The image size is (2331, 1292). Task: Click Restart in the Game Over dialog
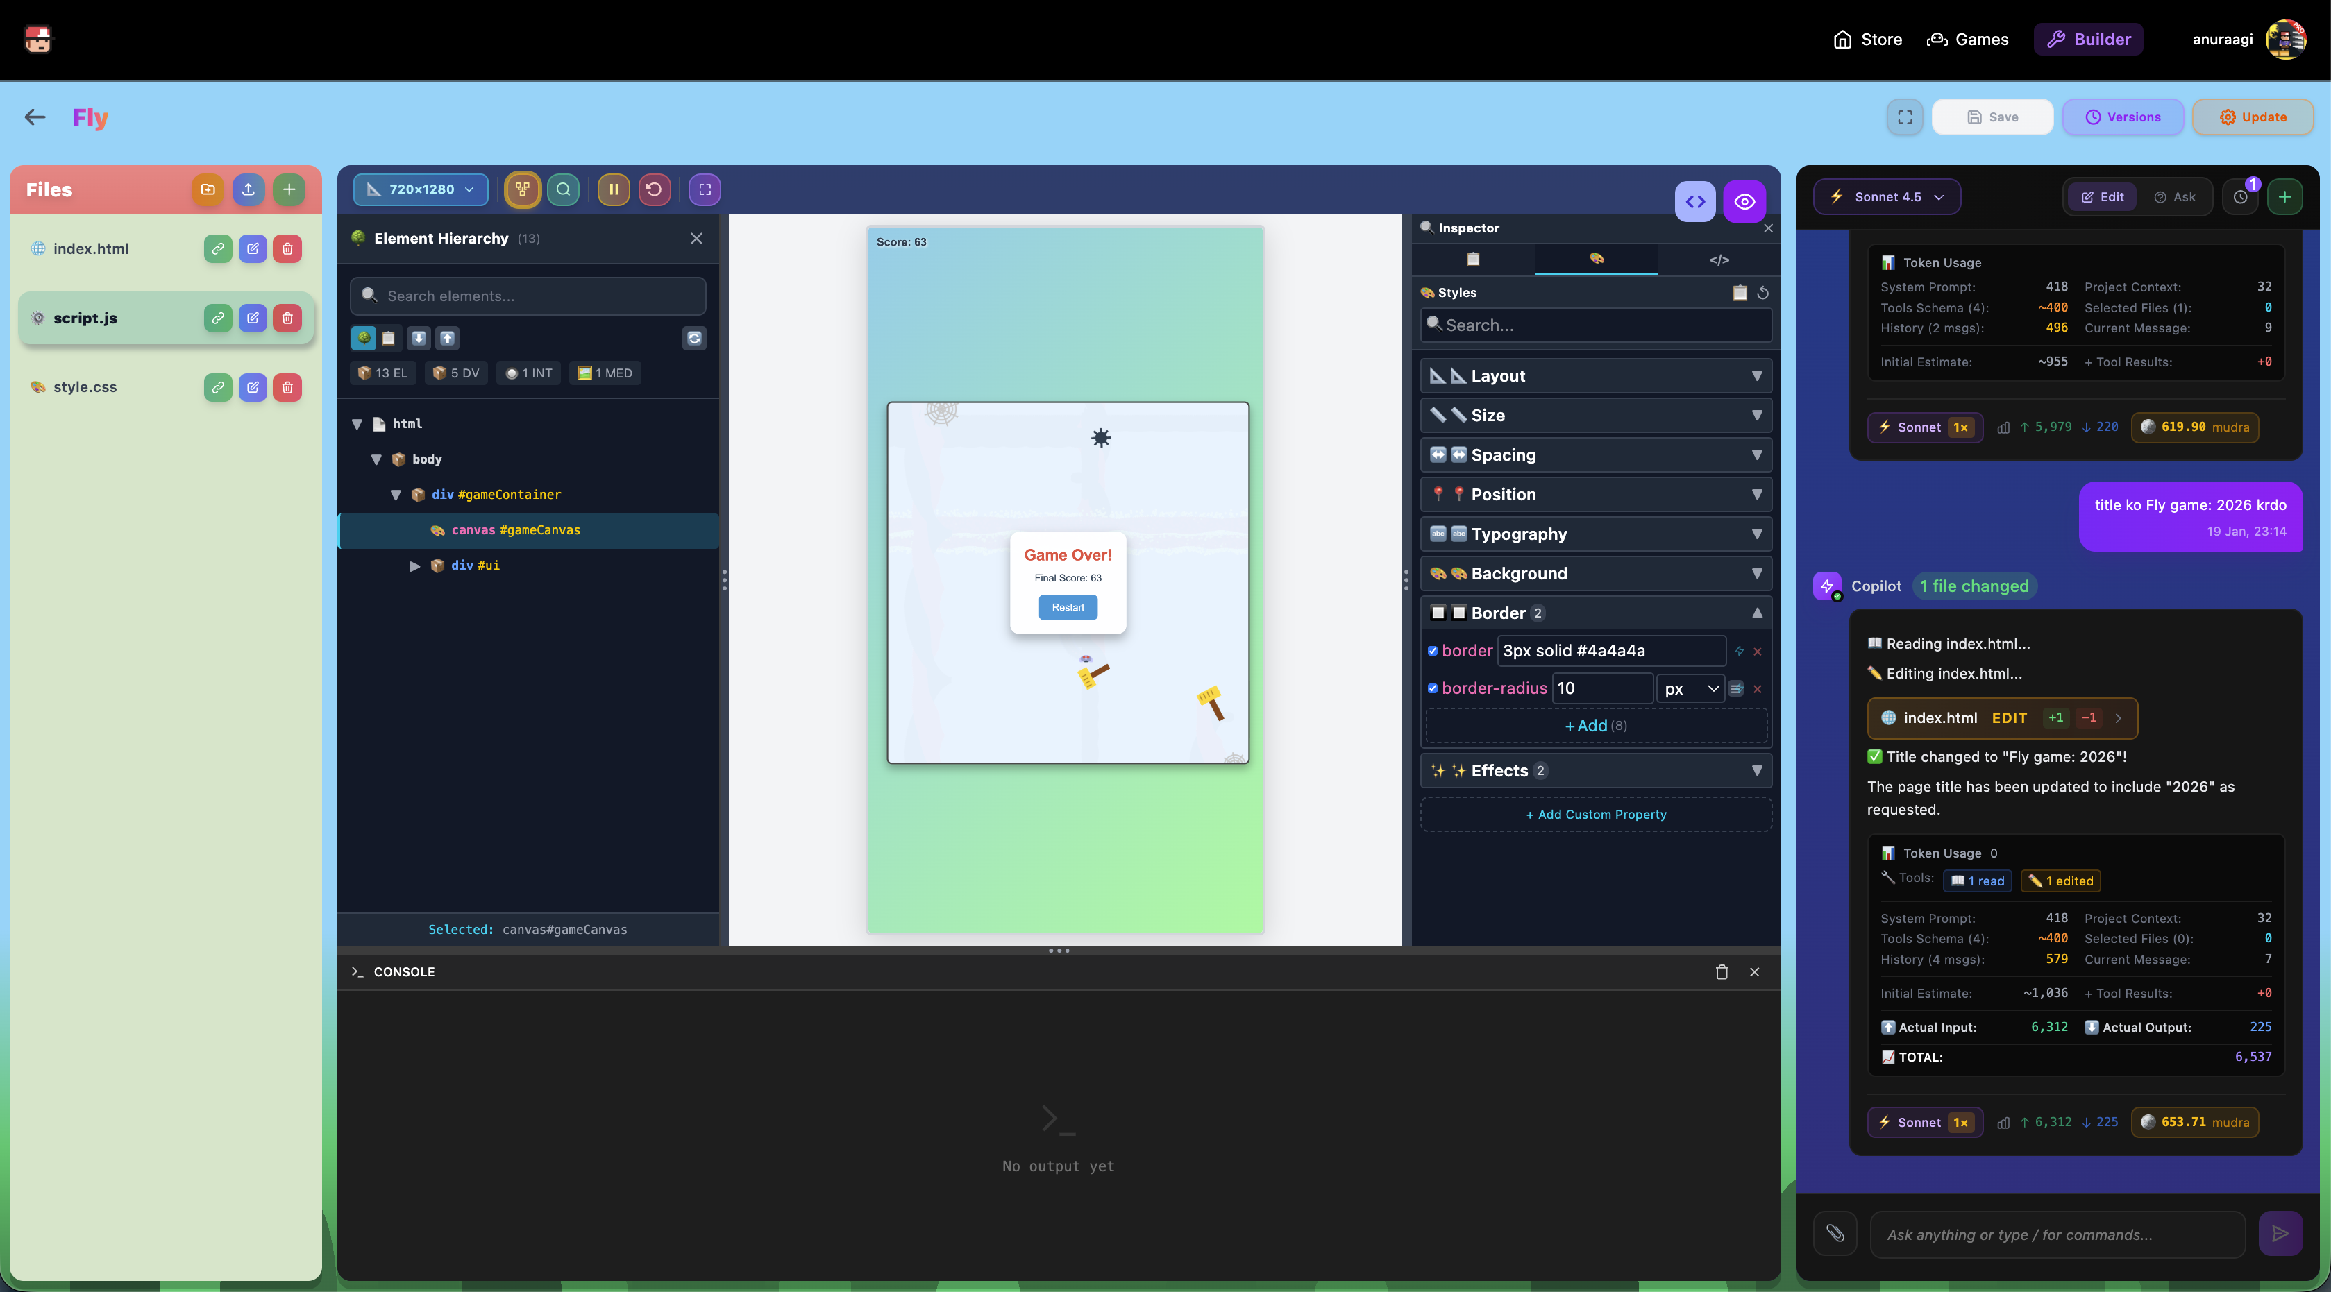click(1068, 607)
